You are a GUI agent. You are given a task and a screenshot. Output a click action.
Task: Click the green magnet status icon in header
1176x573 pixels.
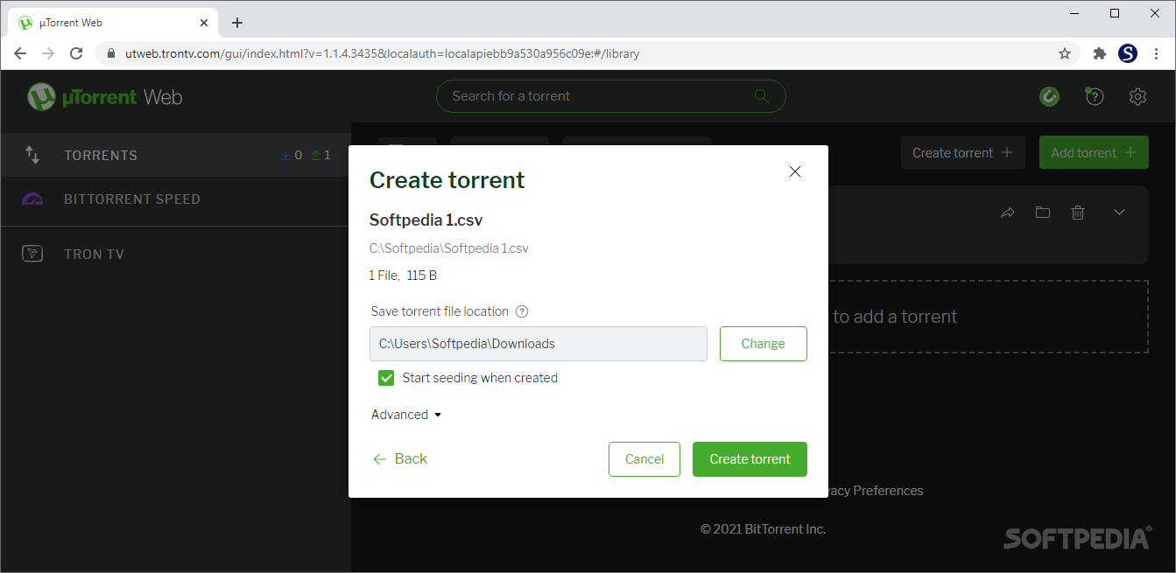point(1049,96)
